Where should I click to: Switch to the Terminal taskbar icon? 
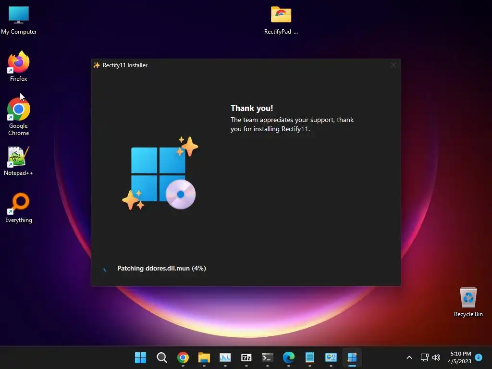[267, 357]
